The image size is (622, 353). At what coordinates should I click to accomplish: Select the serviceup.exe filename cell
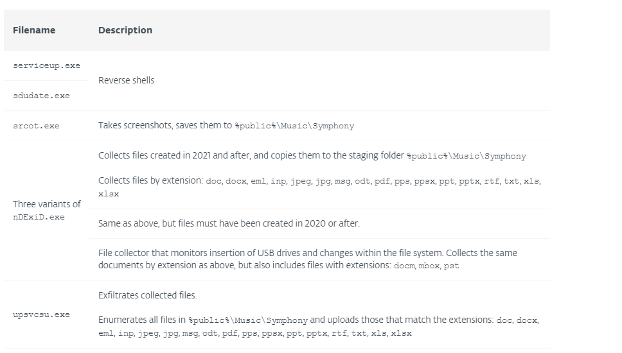pyautogui.click(x=46, y=65)
